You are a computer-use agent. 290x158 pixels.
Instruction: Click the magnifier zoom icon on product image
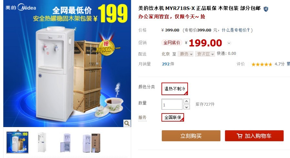pos(127,123)
